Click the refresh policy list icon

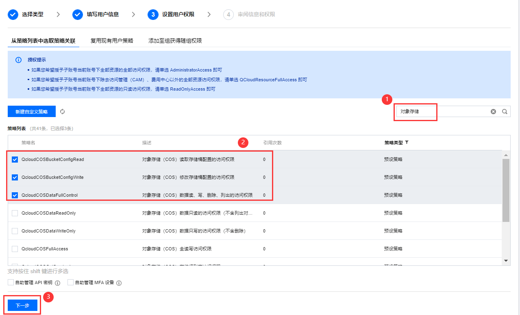[63, 111]
